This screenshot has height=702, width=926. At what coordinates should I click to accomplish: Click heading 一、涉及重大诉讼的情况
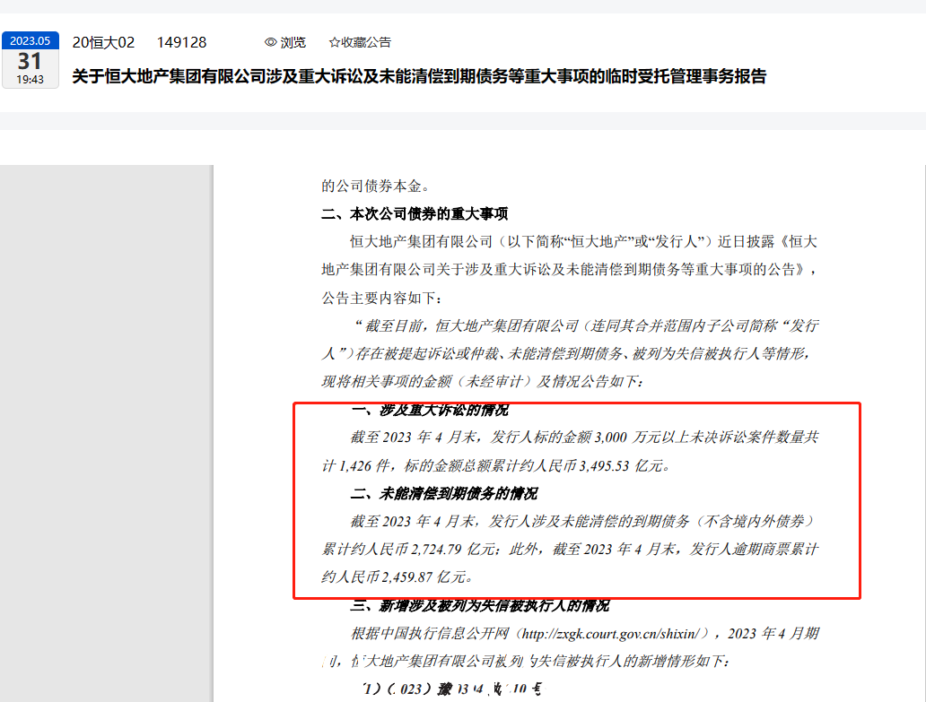tap(429, 410)
